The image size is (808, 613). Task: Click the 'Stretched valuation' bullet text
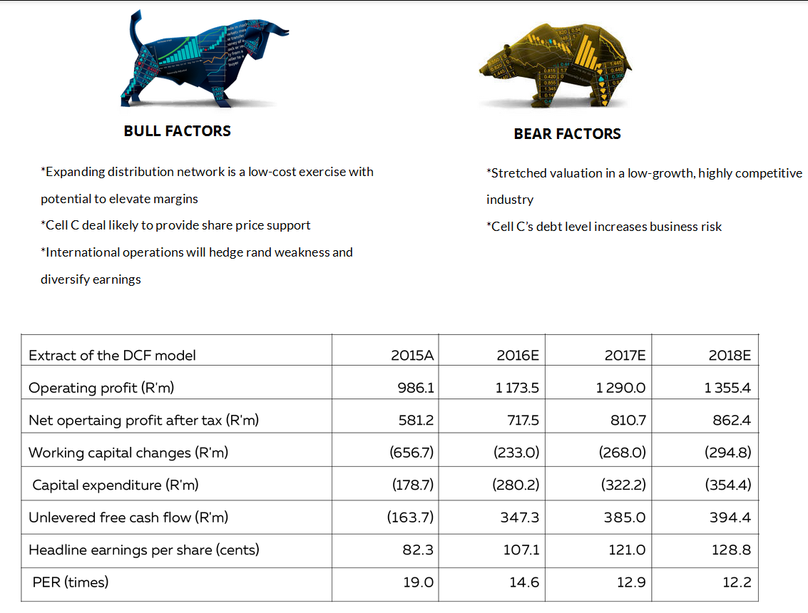644,173
